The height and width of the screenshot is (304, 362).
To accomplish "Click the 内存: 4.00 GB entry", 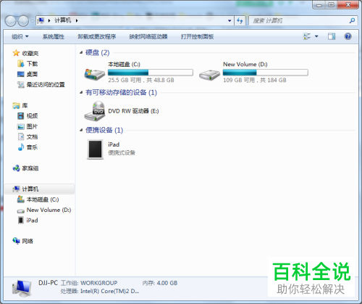I will click(160, 283).
